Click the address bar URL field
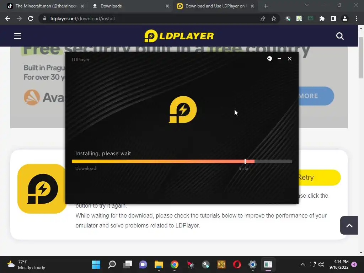364x273 pixels. [149, 18]
